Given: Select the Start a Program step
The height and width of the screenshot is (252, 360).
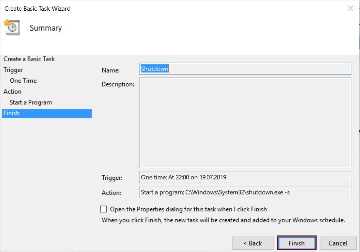Looking at the screenshot, I should click(x=31, y=102).
